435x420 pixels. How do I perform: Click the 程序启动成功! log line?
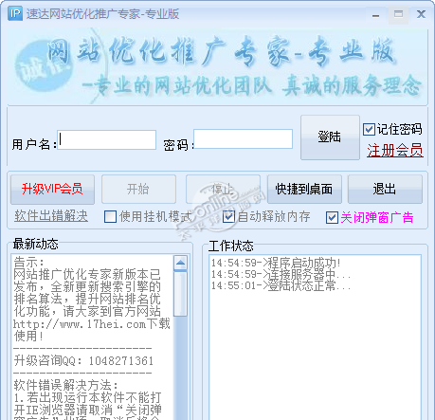point(276,263)
